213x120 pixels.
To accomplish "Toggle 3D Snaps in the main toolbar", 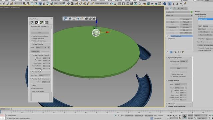I will coord(77,4).
